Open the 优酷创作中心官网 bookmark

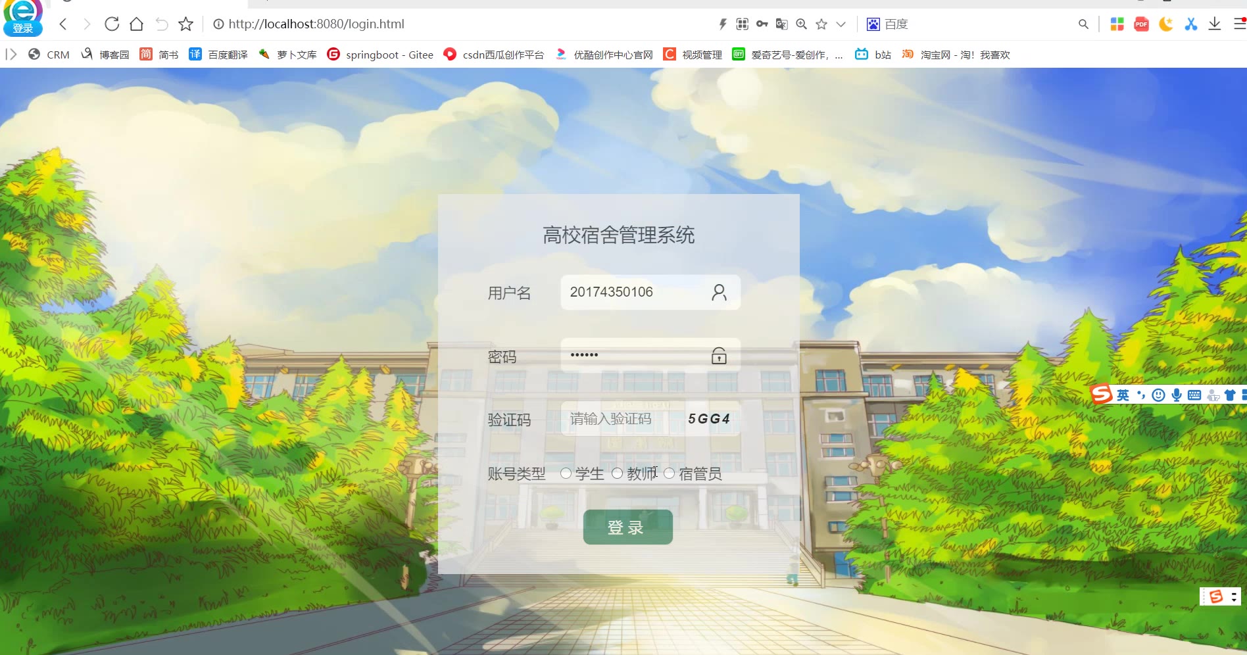tap(604, 55)
